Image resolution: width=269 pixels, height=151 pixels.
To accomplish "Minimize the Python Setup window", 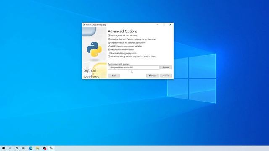I will 158,25.
